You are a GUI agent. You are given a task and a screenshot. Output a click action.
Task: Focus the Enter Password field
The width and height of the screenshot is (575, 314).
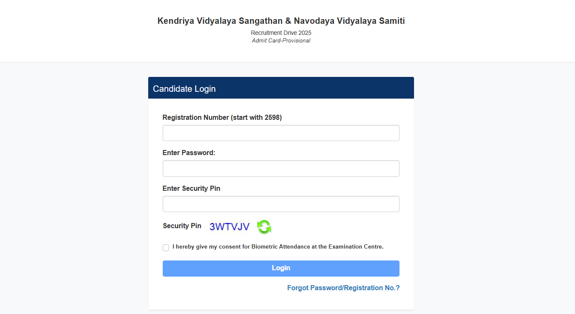[x=281, y=168]
